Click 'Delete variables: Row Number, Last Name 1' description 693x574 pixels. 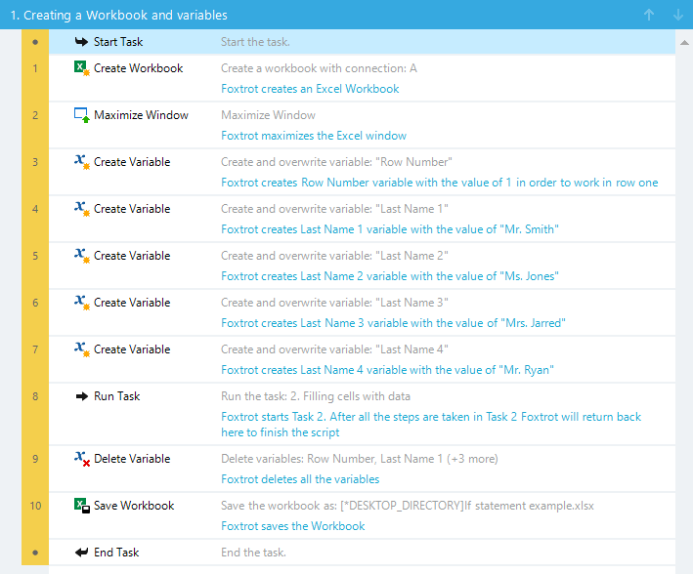click(360, 459)
